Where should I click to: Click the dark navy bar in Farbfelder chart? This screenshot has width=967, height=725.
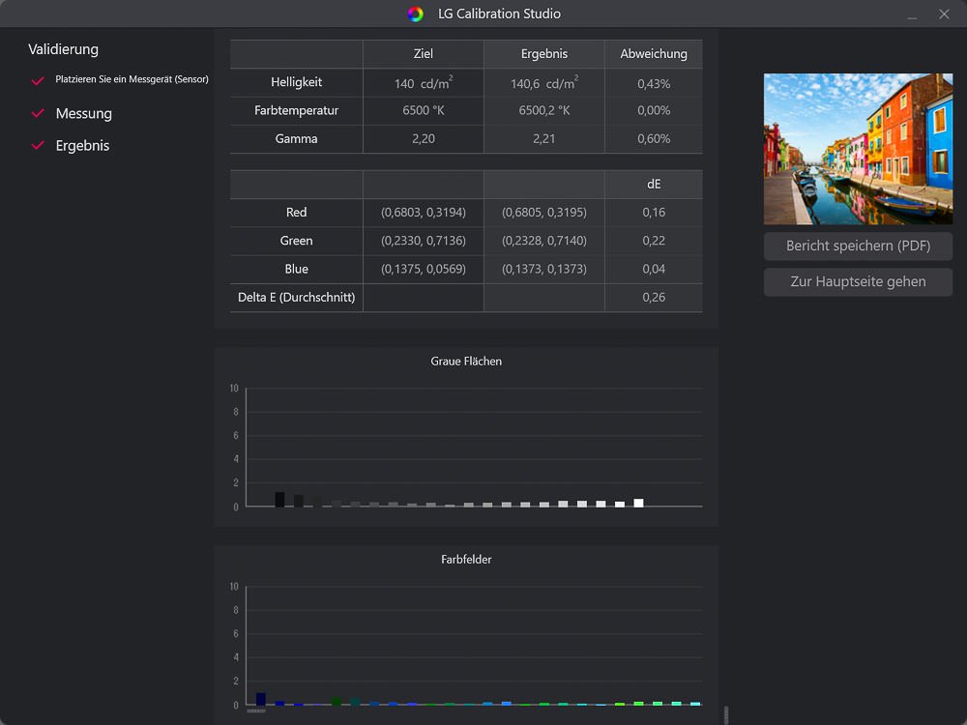(261, 699)
